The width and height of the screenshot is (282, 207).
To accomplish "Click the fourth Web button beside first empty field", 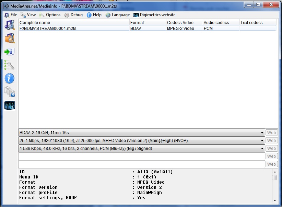I will pyautogui.click(x=271, y=156).
